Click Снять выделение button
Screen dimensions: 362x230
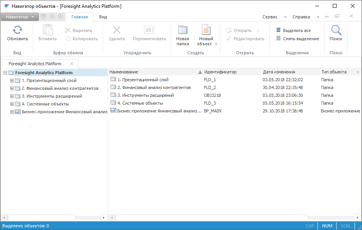tap(298, 39)
